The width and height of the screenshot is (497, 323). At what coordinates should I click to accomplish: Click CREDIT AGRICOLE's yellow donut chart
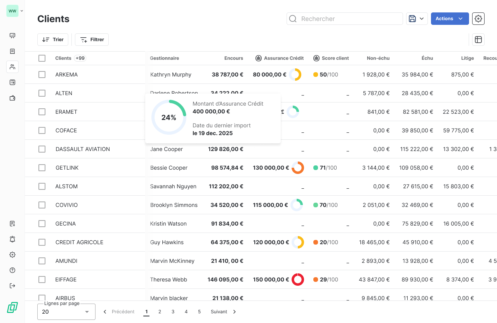point(298,242)
